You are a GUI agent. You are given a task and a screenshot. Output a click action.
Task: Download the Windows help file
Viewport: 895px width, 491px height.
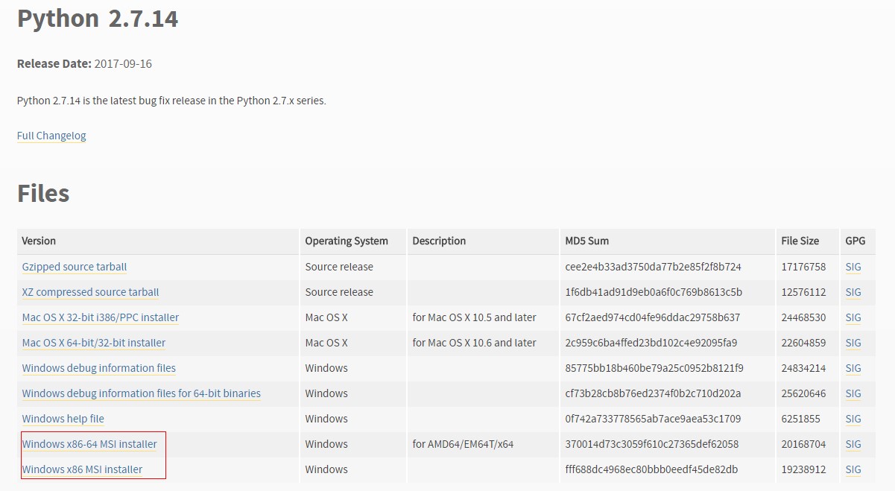(63, 419)
